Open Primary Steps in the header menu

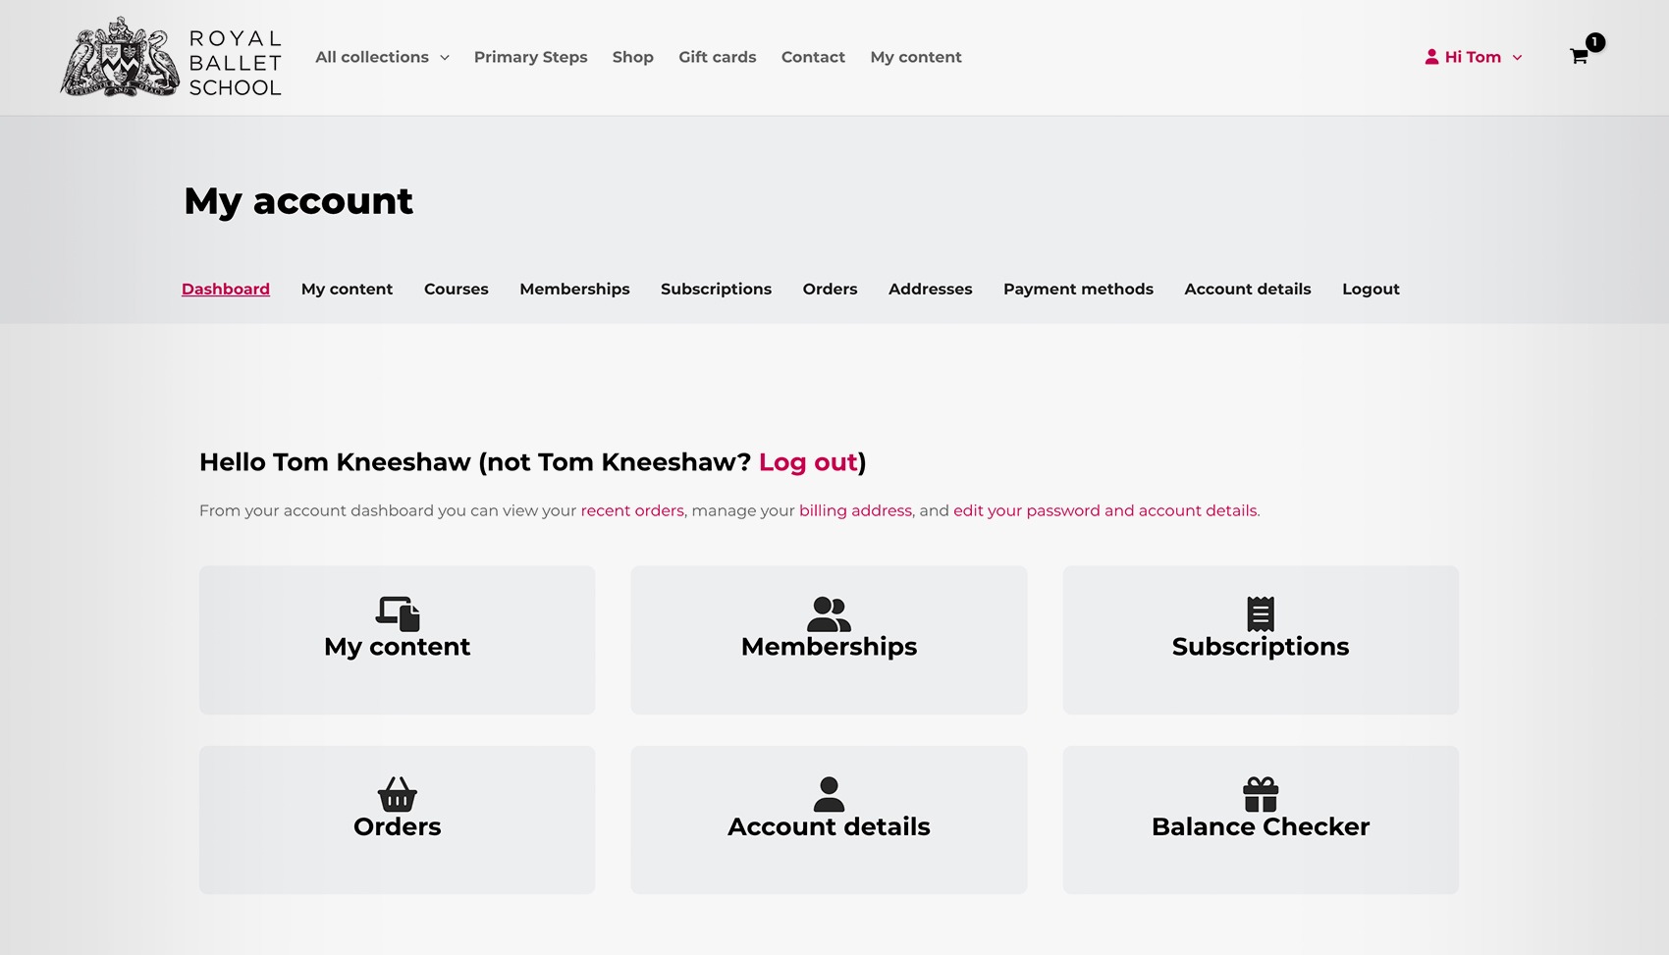point(530,57)
